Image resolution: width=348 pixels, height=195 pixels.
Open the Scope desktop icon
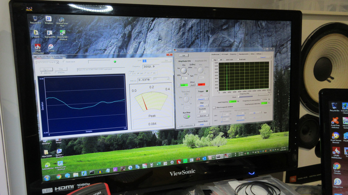[58, 141]
